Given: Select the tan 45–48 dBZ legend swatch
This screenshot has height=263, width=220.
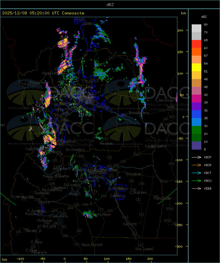Looking at the screenshot, I should (x=196, y=83).
